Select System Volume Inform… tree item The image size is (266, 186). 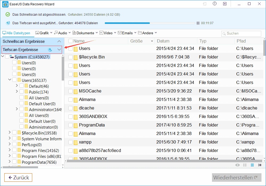[42, 139]
